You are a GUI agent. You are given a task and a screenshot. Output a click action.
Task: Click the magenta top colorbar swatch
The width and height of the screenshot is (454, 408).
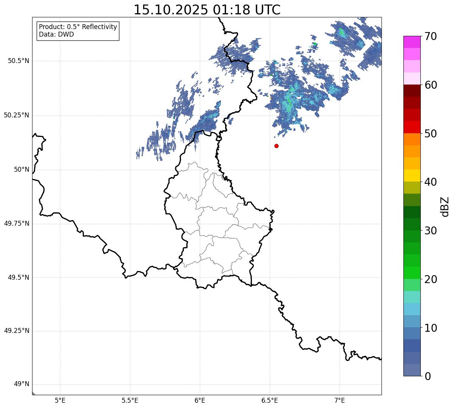pyautogui.click(x=412, y=42)
